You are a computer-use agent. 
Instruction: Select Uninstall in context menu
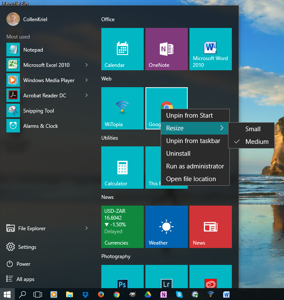pos(195,154)
